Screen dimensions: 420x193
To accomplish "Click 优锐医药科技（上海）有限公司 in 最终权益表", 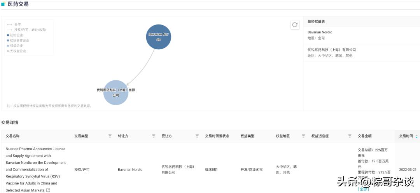I will [x=332, y=50].
